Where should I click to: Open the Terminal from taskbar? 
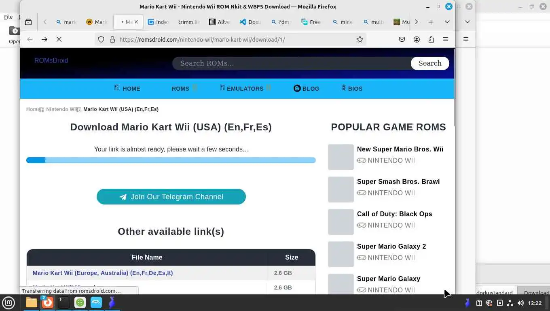[x=63, y=302]
